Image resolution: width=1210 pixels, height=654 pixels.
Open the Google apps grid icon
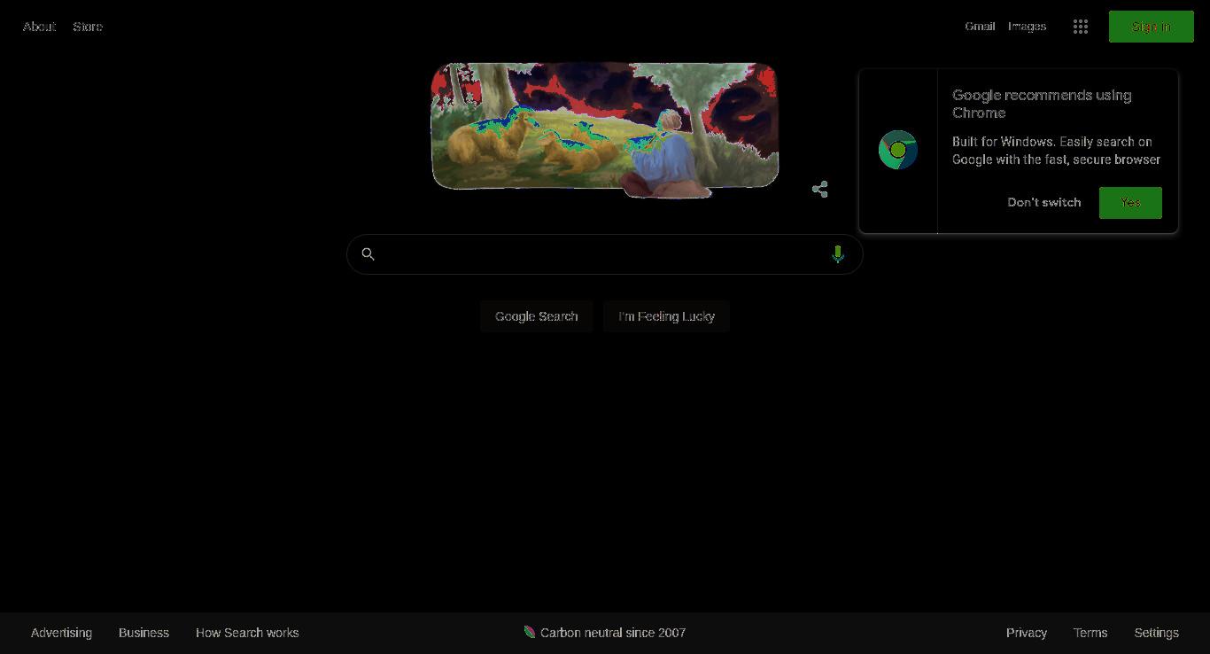(x=1080, y=27)
